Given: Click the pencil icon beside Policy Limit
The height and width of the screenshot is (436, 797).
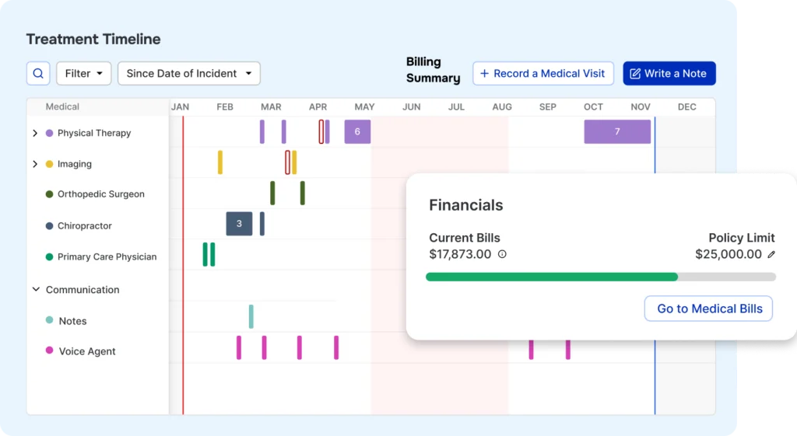Looking at the screenshot, I should point(771,254).
